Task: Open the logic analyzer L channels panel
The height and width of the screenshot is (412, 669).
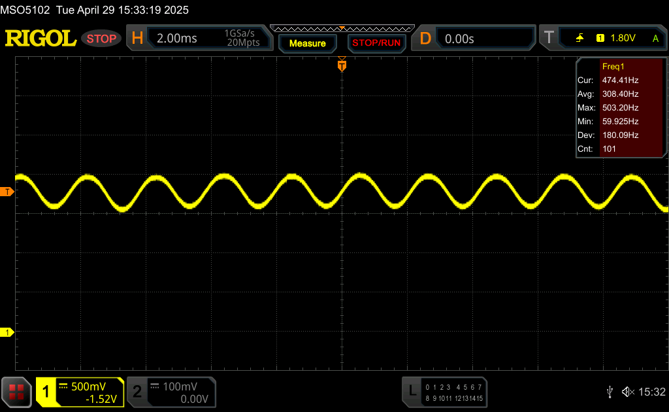Action: click(x=445, y=392)
